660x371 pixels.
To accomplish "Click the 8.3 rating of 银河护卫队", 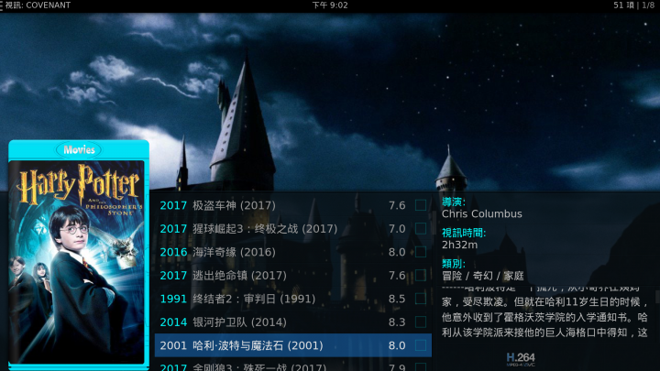I will tap(397, 322).
